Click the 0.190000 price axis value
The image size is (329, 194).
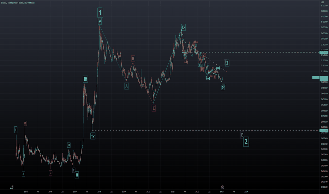pyautogui.click(x=324, y=60)
